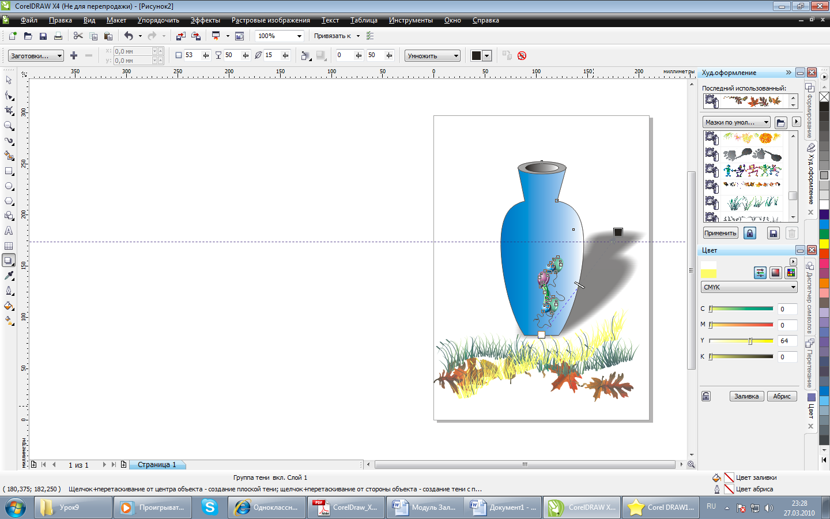This screenshot has width=830, height=519.
Task: Open the Мазки по умол... dropdown
Action: pyautogui.click(x=737, y=122)
